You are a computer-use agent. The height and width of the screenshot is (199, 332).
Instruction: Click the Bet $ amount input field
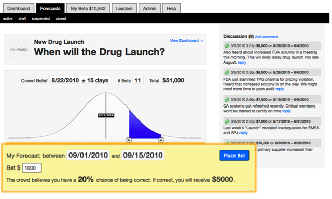[32, 168]
